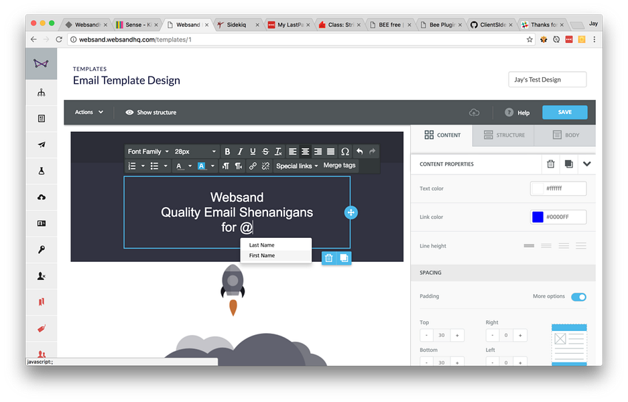Collapse the Content Properties panel
This screenshot has height=402, width=628.
586,163
